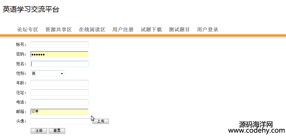Open 在线阅读区 from the nav bar

point(92,30)
